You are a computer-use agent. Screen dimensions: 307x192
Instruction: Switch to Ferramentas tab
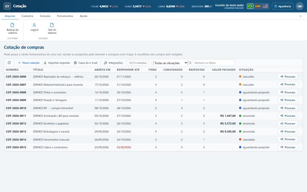65,16
